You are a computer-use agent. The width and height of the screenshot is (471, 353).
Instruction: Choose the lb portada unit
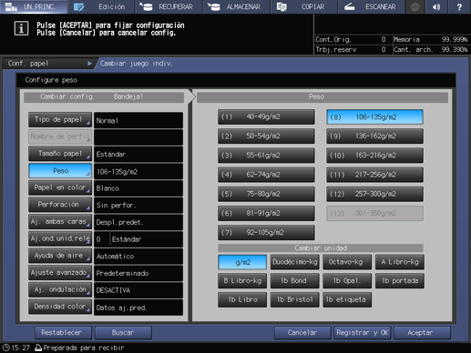pyautogui.click(x=400, y=281)
